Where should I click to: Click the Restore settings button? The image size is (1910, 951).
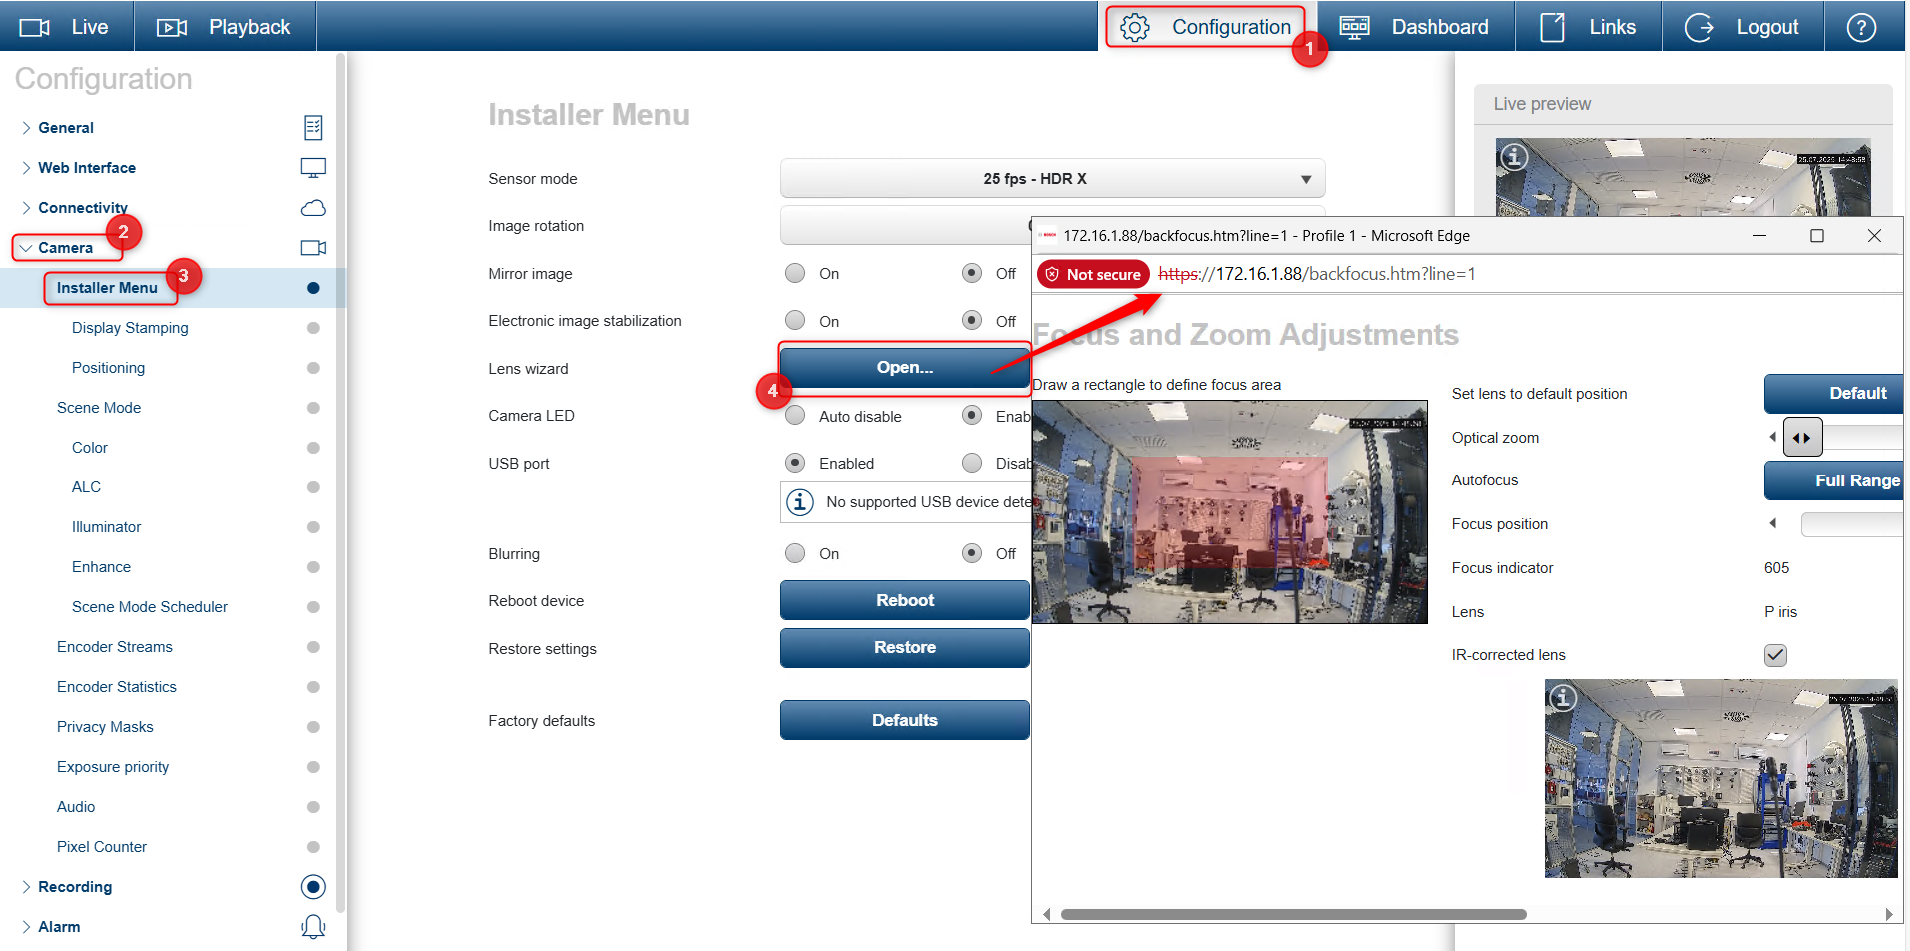coord(905,647)
